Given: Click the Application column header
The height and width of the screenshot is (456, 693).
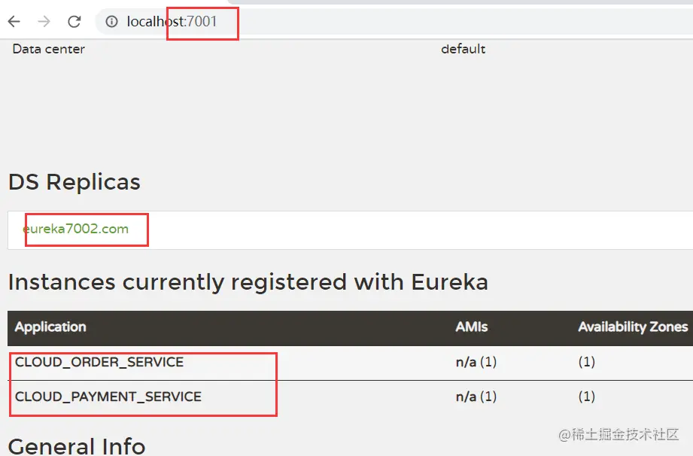Looking at the screenshot, I should tap(50, 327).
